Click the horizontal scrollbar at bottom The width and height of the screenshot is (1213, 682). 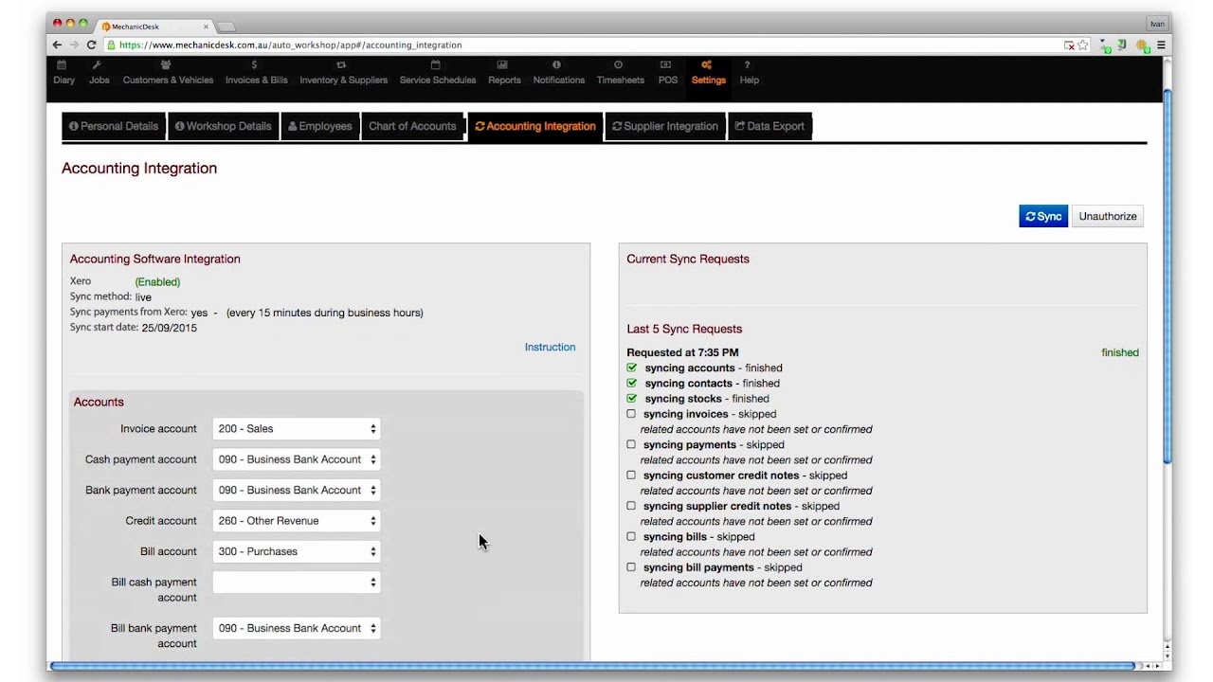click(x=592, y=666)
